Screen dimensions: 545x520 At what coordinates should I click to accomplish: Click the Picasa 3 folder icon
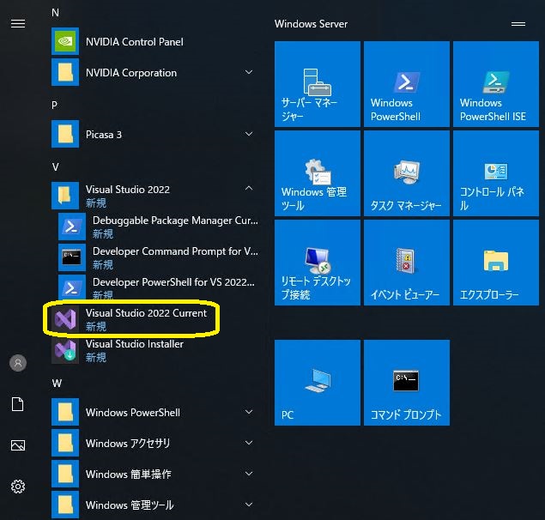click(x=65, y=134)
